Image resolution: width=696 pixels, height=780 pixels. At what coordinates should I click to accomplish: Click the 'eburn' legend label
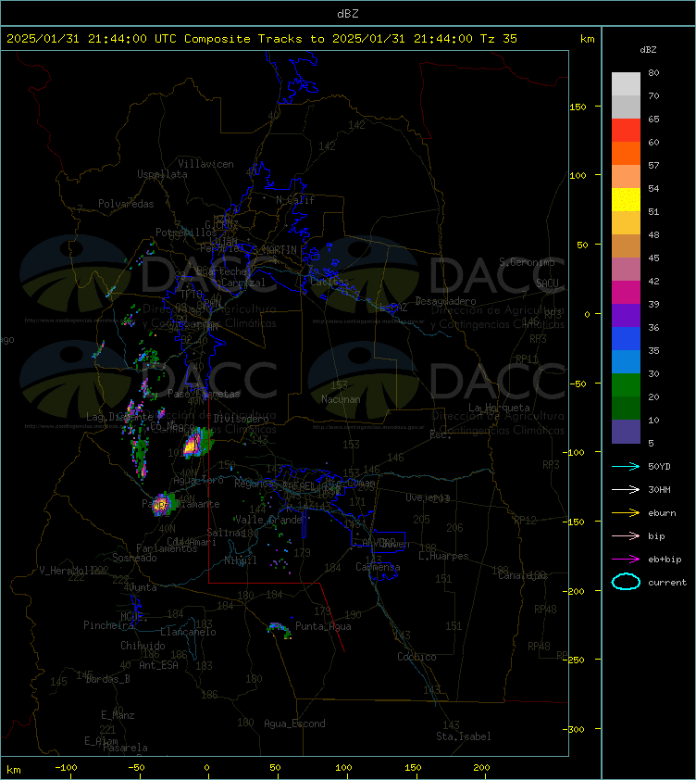(662, 513)
